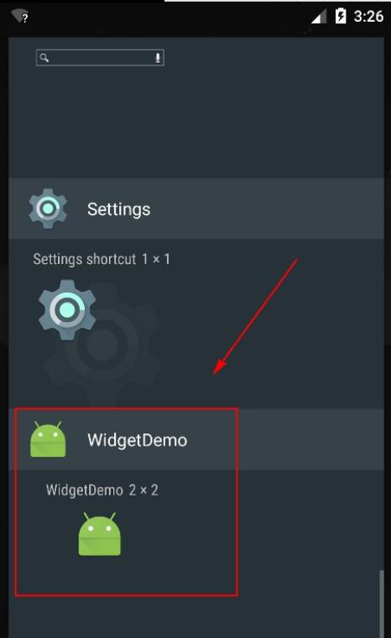Screen dimensions: 391x638
Task: Select the 'WidgetDemo 2 × 2' label
Action: pyautogui.click(x=102, y=490)
